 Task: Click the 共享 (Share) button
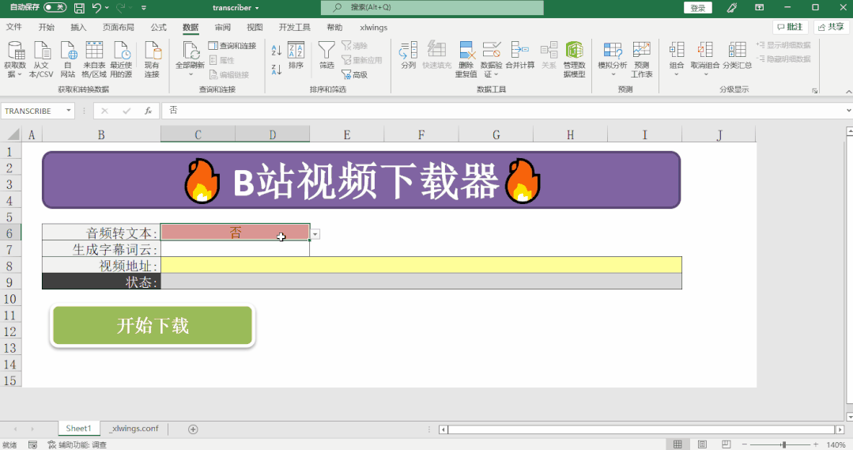(831, 27)
